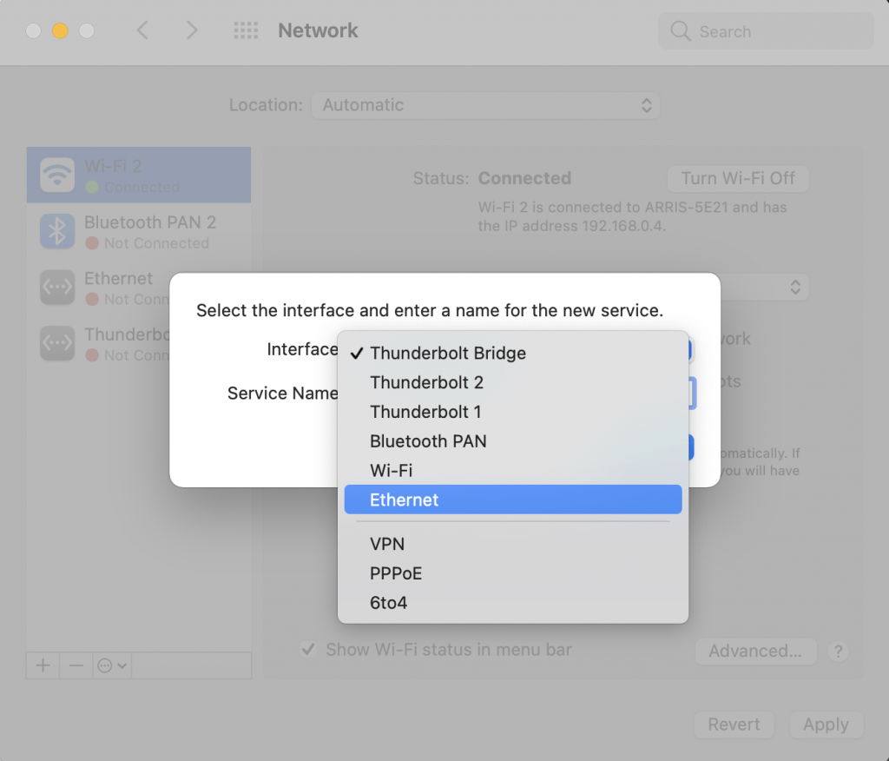The width and height of the screenshot is (889, 761).
Task: Click the Bluetooth PAN 2 icon
Action: (57, 231)
